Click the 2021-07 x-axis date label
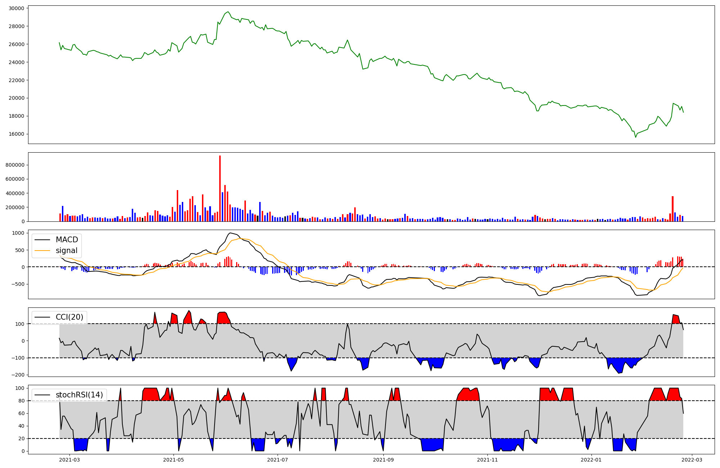 coord(278,460)
